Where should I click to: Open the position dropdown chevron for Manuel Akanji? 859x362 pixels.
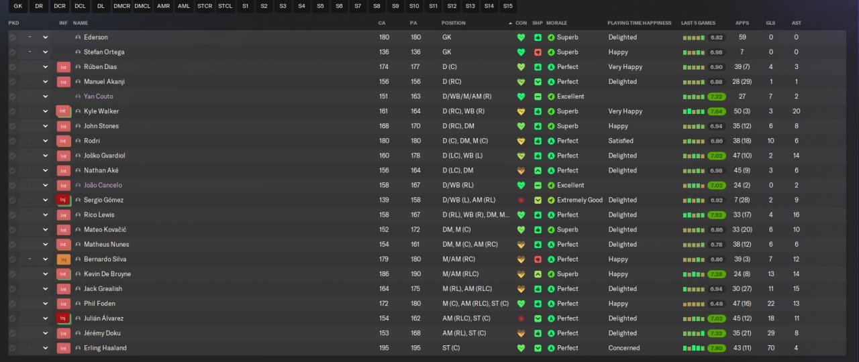(45, 82)
